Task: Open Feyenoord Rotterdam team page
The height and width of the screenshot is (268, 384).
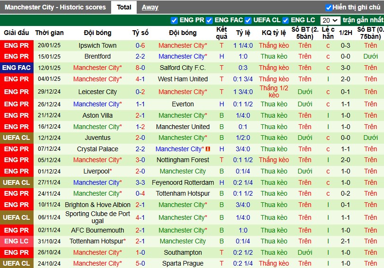Action: [x=183, y=182]
